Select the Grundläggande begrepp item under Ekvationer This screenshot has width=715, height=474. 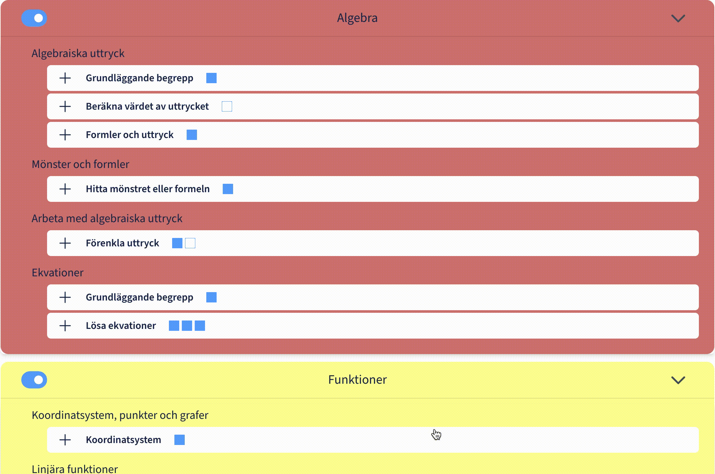pyautogui.click(x=139, y=297)
